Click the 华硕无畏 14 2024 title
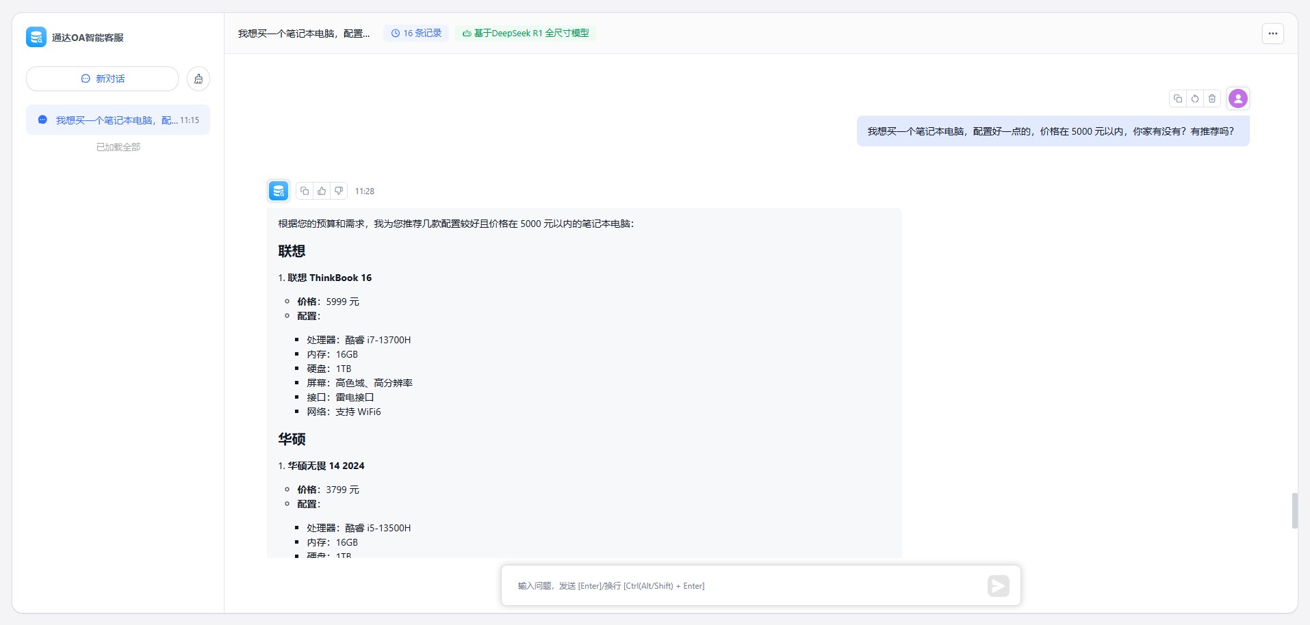The width and height of the screenshot is (1310, 625). pos(326,466)
